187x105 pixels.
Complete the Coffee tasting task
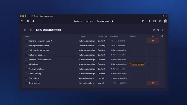tap(26, 73)
